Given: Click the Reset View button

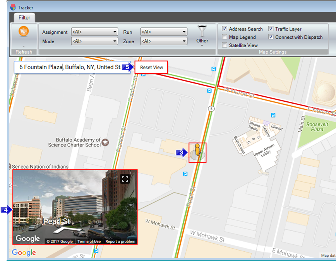Looking at the screenshot, I should click(x=151, y=67).
